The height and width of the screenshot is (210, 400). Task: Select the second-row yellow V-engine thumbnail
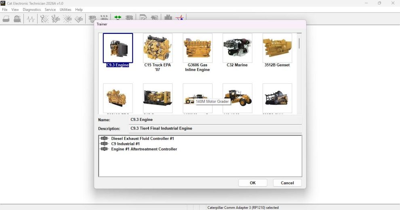pyautogui.click(x=118, y=98)
